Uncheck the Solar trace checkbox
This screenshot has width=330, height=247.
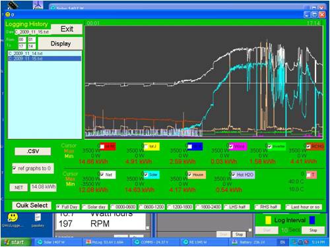coord(146,175)
